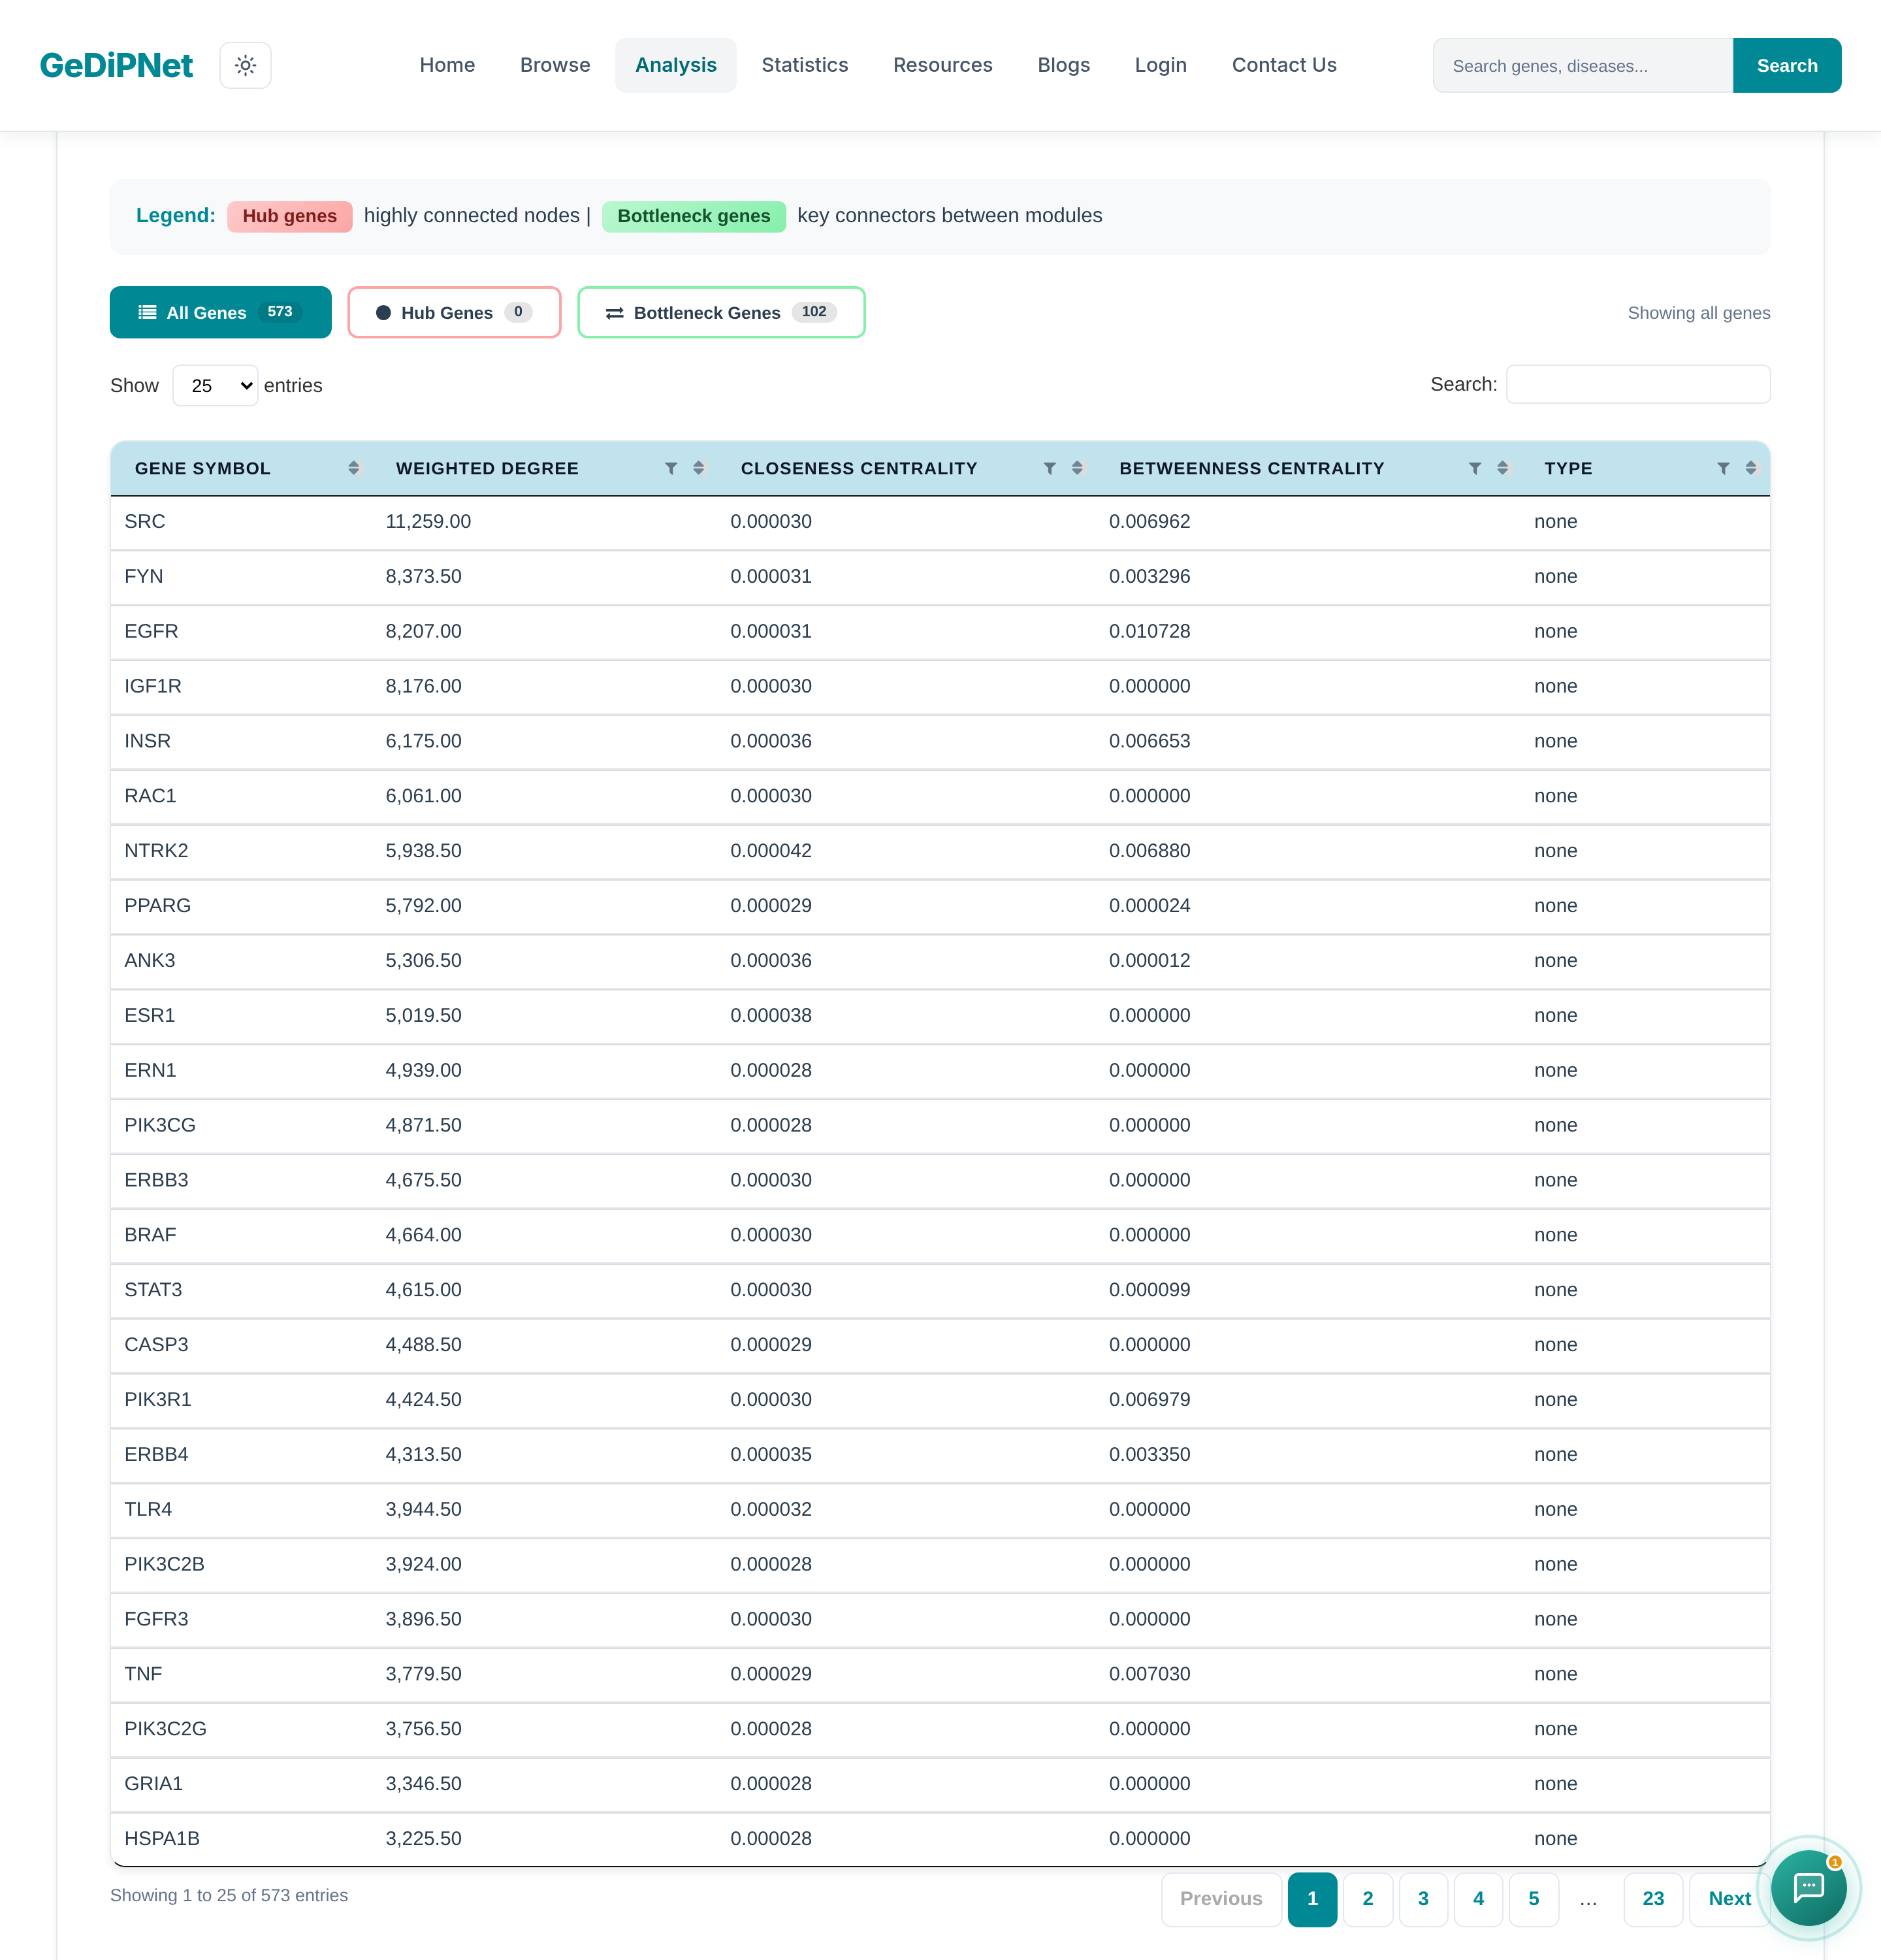The height and width of the screenshot is (1960, 1881).
Task: Open the Resources menu item
Action: 942,65
